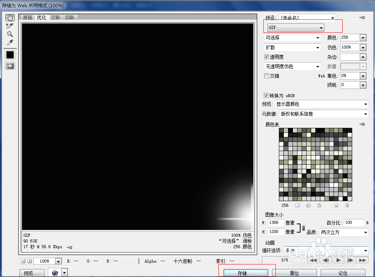Select the Zoom tool
The image size is (375, 277).
click(x=10, y=34)
